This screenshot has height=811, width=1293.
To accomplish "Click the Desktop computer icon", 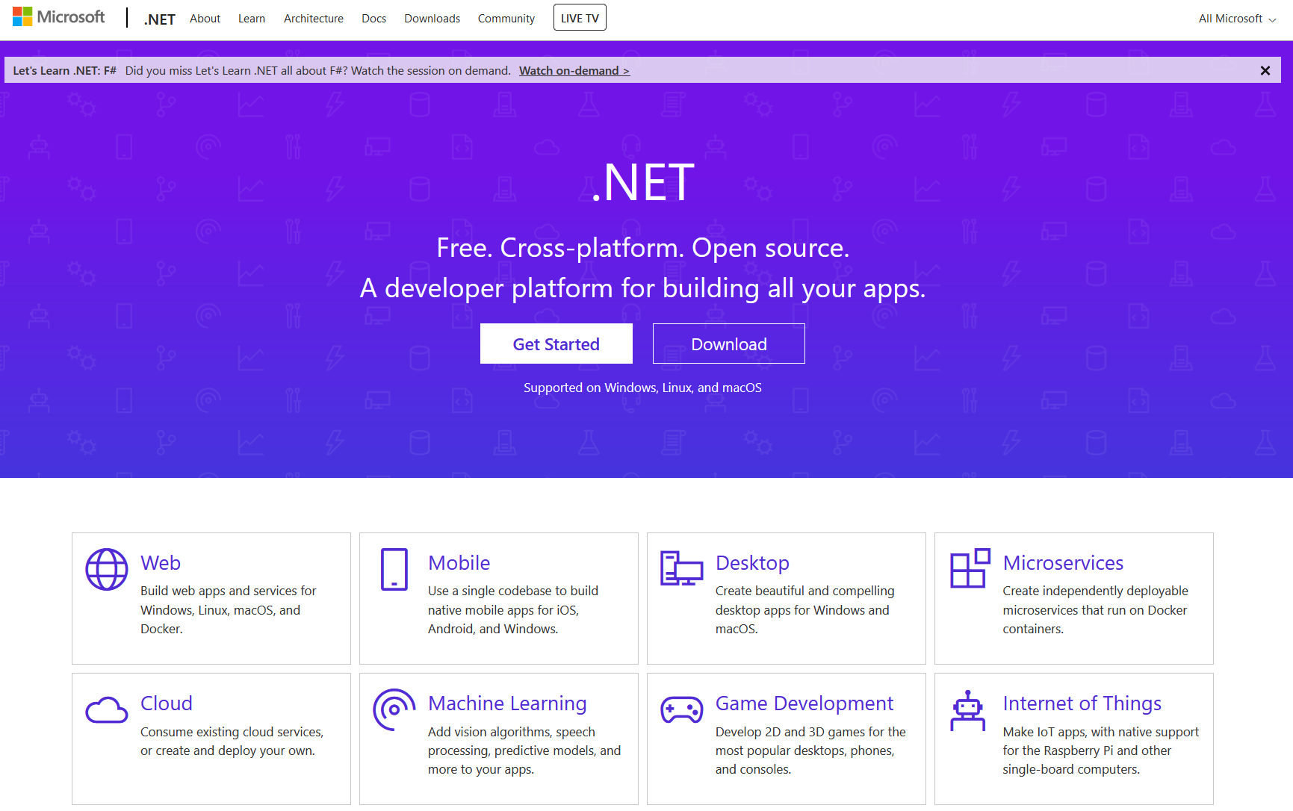I will [x=681, y=568].
